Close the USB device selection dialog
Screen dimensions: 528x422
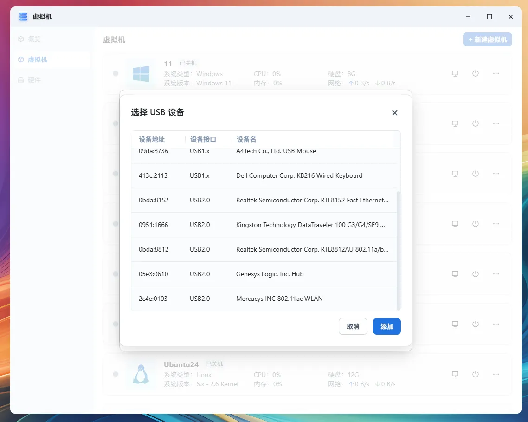pyautogui.click(x=394, y=113)
